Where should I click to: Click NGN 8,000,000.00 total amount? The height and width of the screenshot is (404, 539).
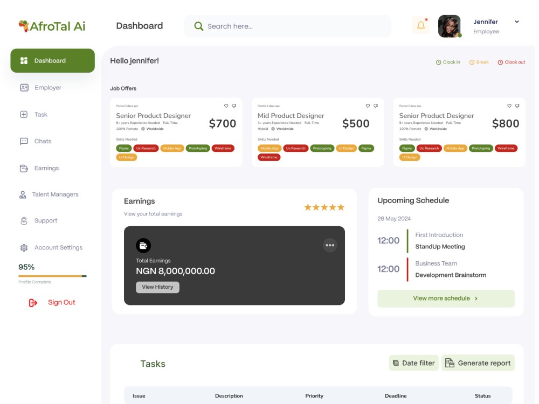pos(175,271)
